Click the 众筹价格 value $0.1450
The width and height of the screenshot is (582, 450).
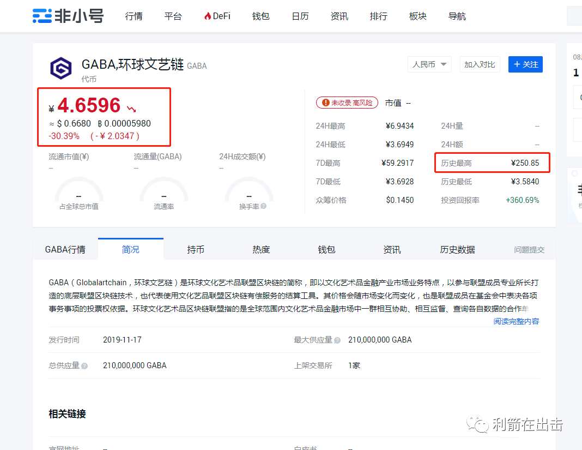(x=400, y=200)
